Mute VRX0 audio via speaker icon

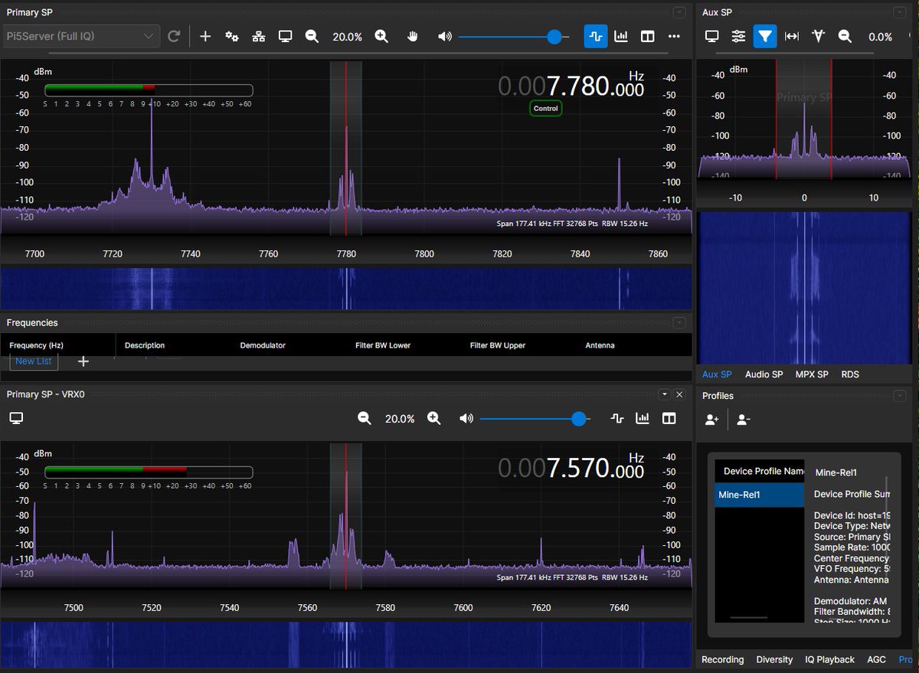coord(466,418)
